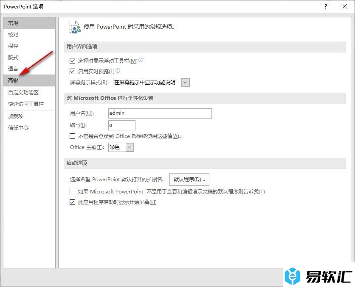Select 快速访问工具栏 category

pos(29,104)
